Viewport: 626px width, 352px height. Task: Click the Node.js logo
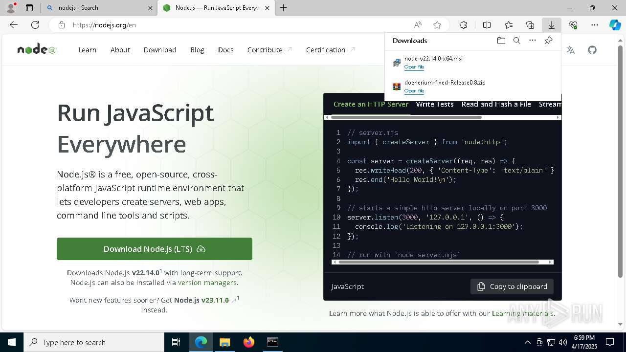[37, 49]
